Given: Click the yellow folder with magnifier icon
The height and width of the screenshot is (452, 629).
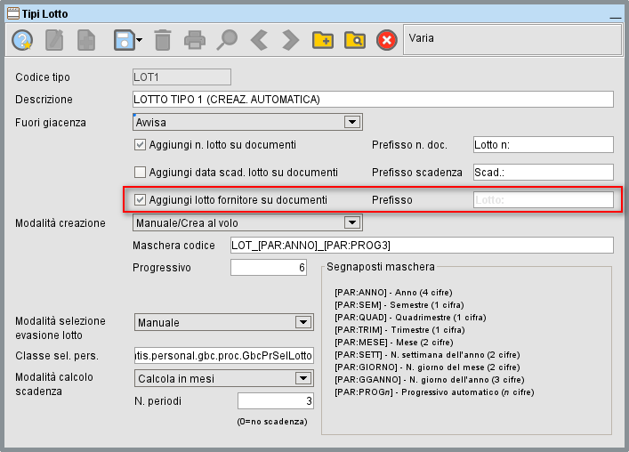Looking at the screenshot, I should tap(355, 40).
